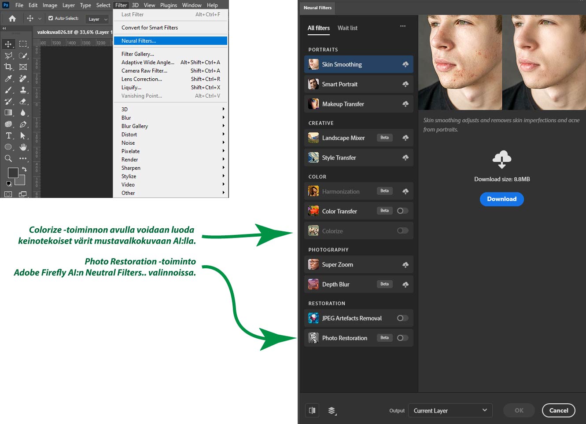Select the Depth Blur filter
The height and width of the screenshot is (424, 586).
(x=359, y=284)
